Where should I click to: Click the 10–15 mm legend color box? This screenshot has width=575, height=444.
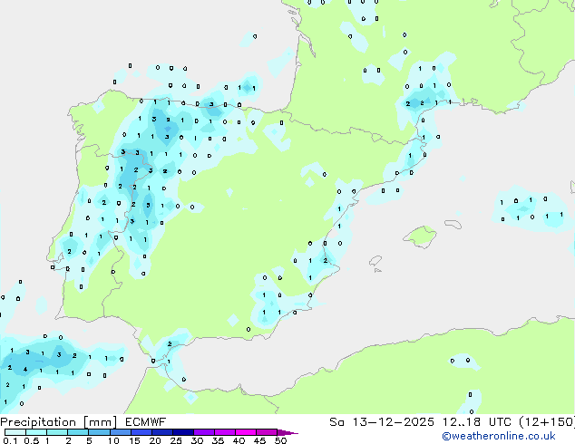point(120,432)
